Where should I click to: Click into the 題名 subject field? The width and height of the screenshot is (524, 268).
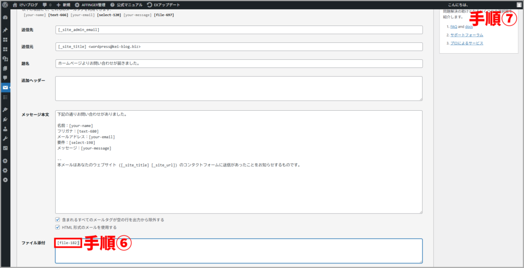pyautogui.click(x=238, y=64)
